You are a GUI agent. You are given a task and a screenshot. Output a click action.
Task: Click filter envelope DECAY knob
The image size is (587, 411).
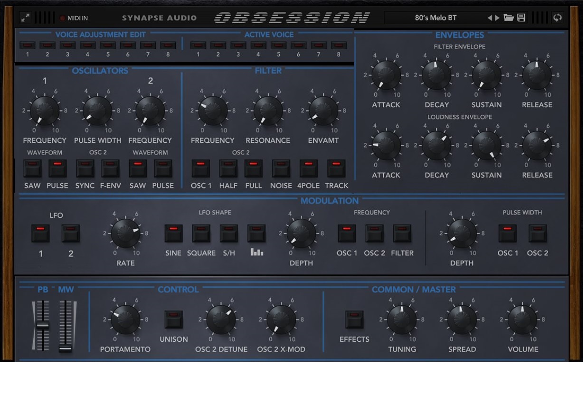coord(436,75)
